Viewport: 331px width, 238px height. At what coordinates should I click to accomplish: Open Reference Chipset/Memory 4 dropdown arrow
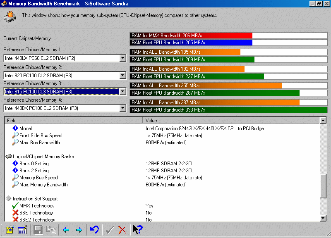122,108
